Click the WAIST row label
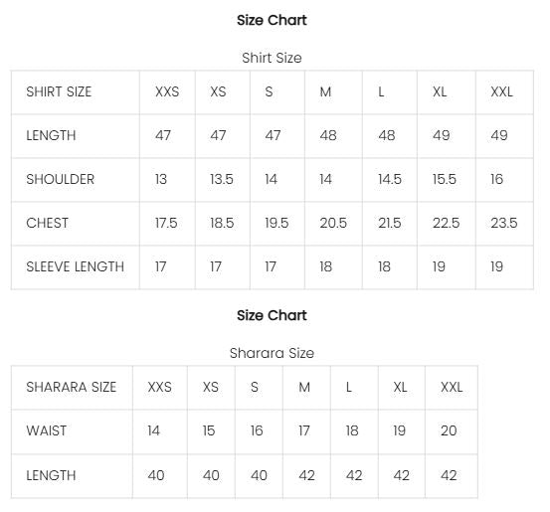Viewport: 550px width, 512px height. tap(47, 430)
